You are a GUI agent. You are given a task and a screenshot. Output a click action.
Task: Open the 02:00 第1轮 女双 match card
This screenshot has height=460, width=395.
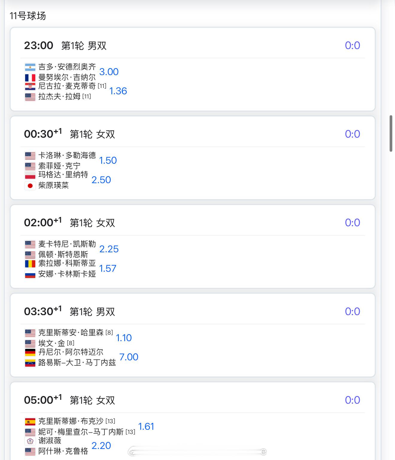coord(193,247)
